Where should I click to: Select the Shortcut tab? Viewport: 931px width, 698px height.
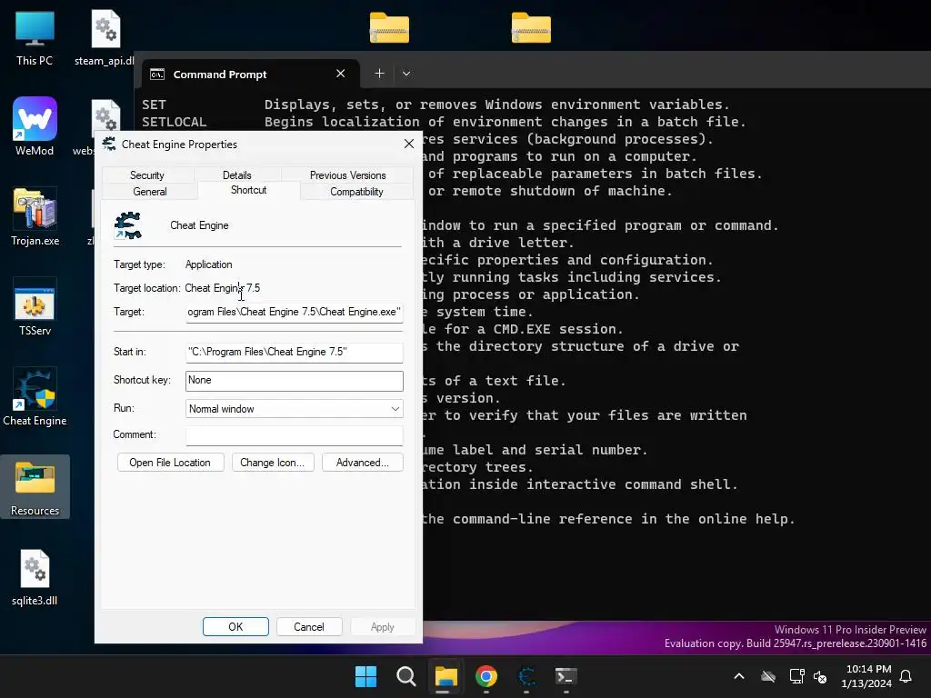249,190
